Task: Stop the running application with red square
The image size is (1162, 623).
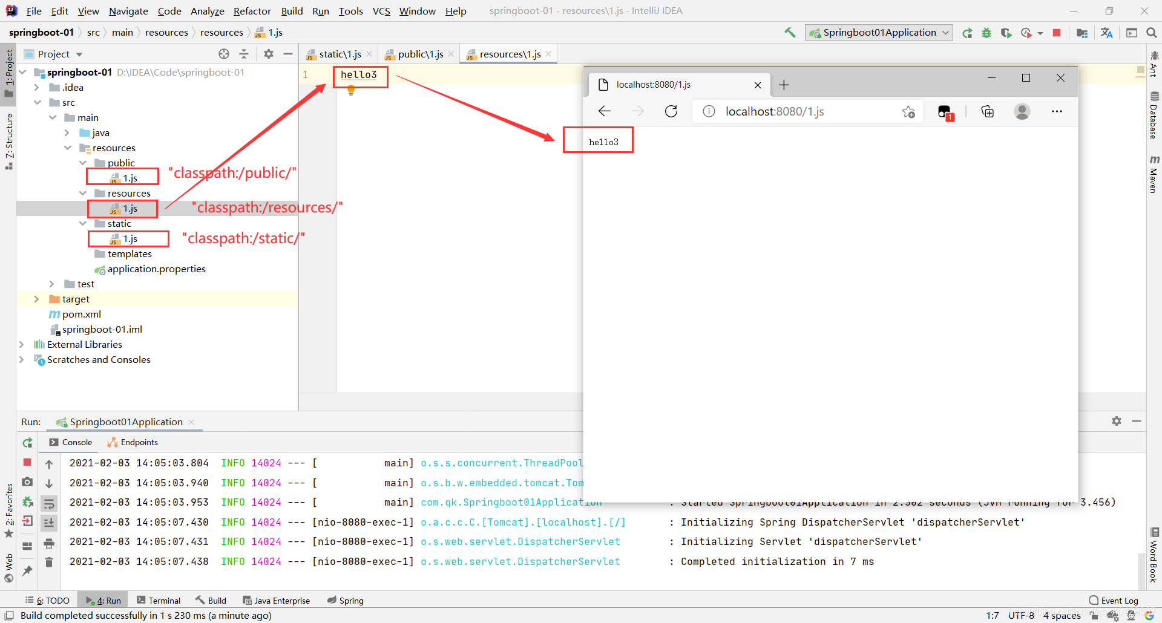Action: coord(1057,33)
